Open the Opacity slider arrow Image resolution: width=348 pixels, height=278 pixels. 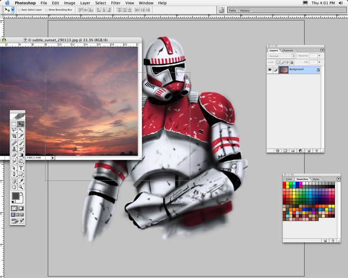pos(319,56)
